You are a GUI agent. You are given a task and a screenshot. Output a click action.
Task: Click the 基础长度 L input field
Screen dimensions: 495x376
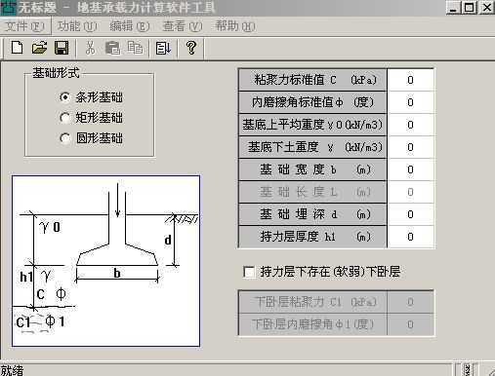coord(410,192)
